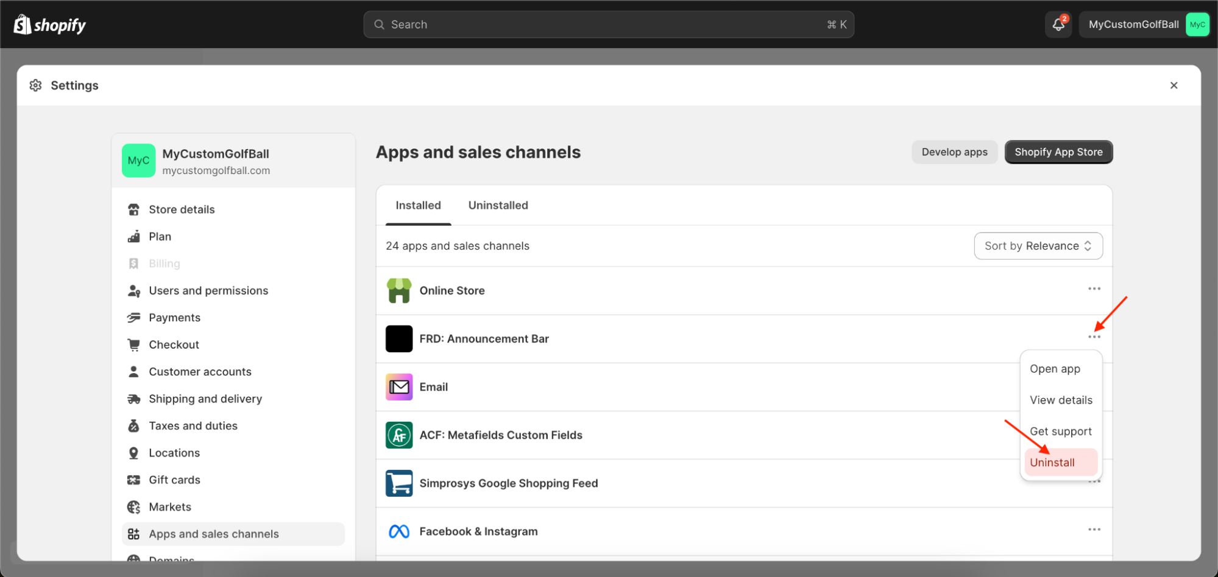1218x577 pixels.
Task: Open the Shopify logo home link
Action: point(50,25)
